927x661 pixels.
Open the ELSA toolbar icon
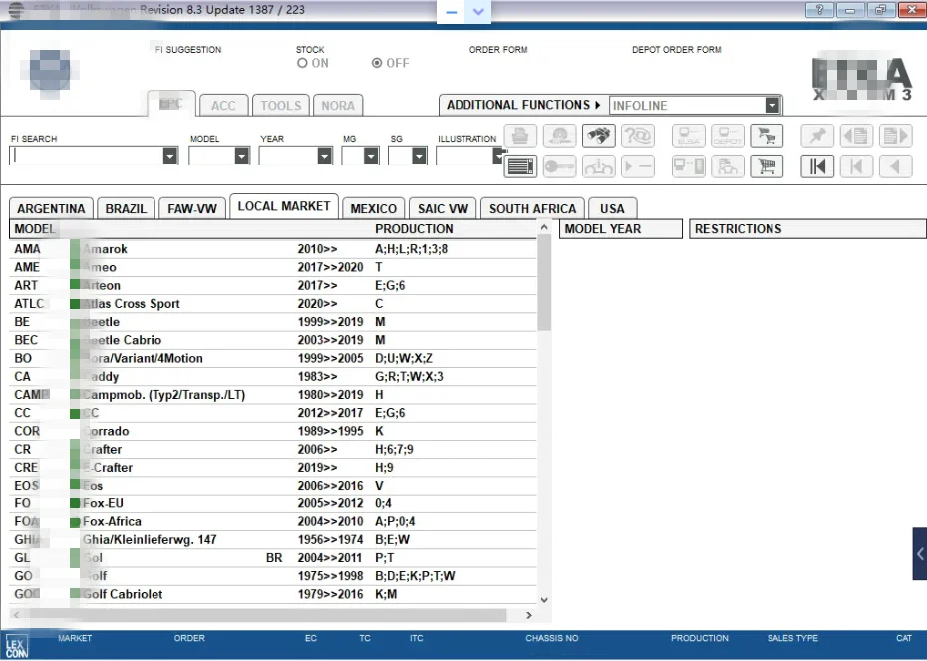pyautogui.click(x=689, y=136)
